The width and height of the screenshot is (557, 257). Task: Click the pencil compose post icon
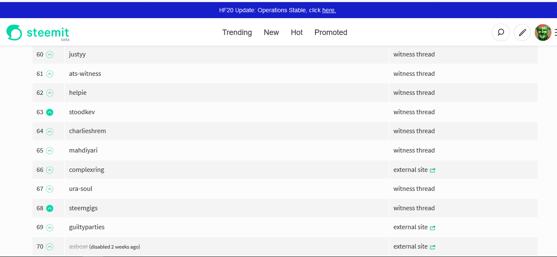pyautogui.click(x=522, y=32)
